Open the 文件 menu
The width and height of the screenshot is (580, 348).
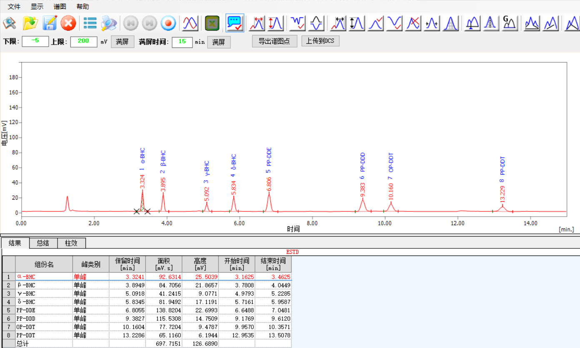pyautogui.click(x=14, y=7)
